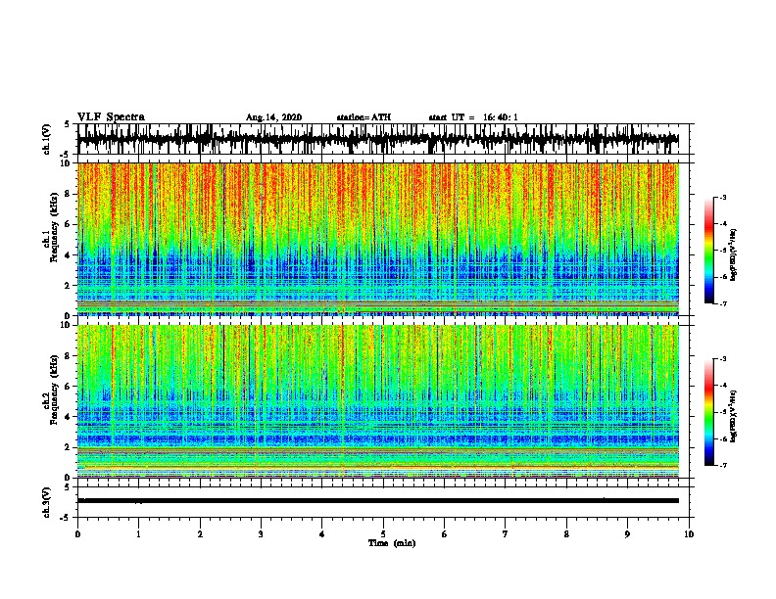776x599 pixels.
Task: Click the time axis tick label "4"
Action: [x=322, y=533]
